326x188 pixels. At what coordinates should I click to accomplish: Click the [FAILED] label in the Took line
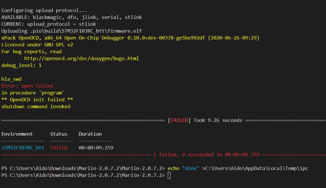point(179,120)
